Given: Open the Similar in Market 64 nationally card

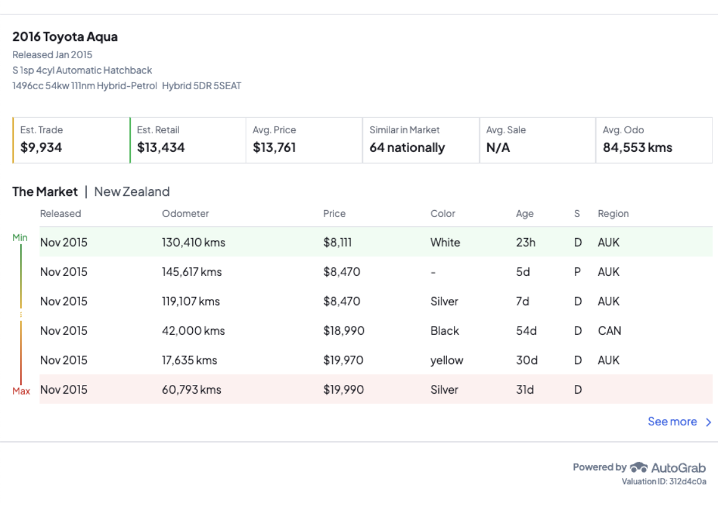Looking at the screenshot, I should 420,140.
